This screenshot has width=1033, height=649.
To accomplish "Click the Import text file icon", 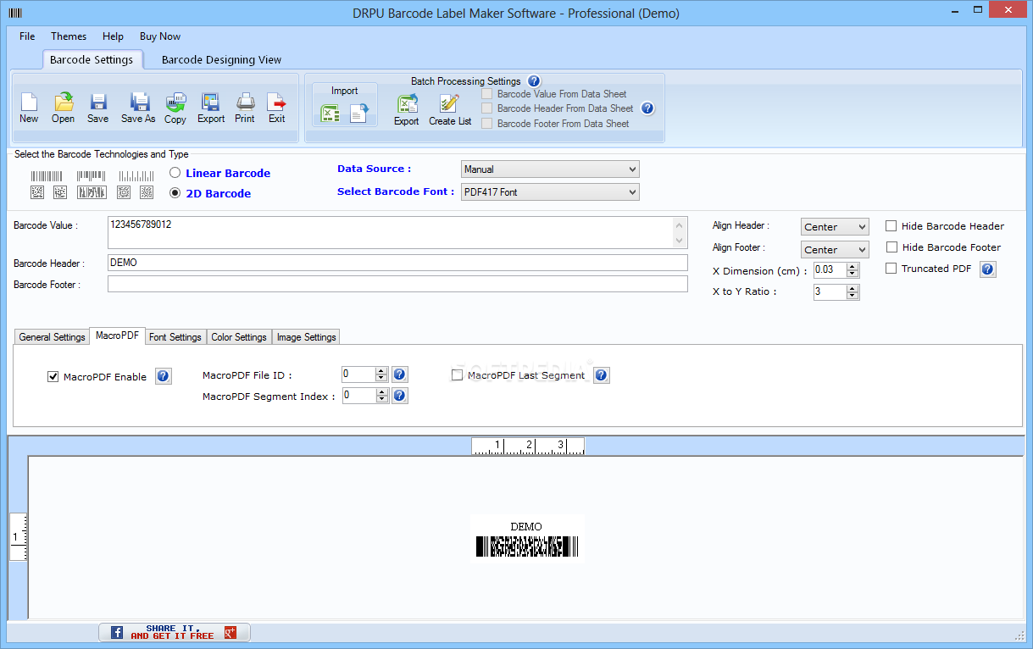I will tap(359, 113).
